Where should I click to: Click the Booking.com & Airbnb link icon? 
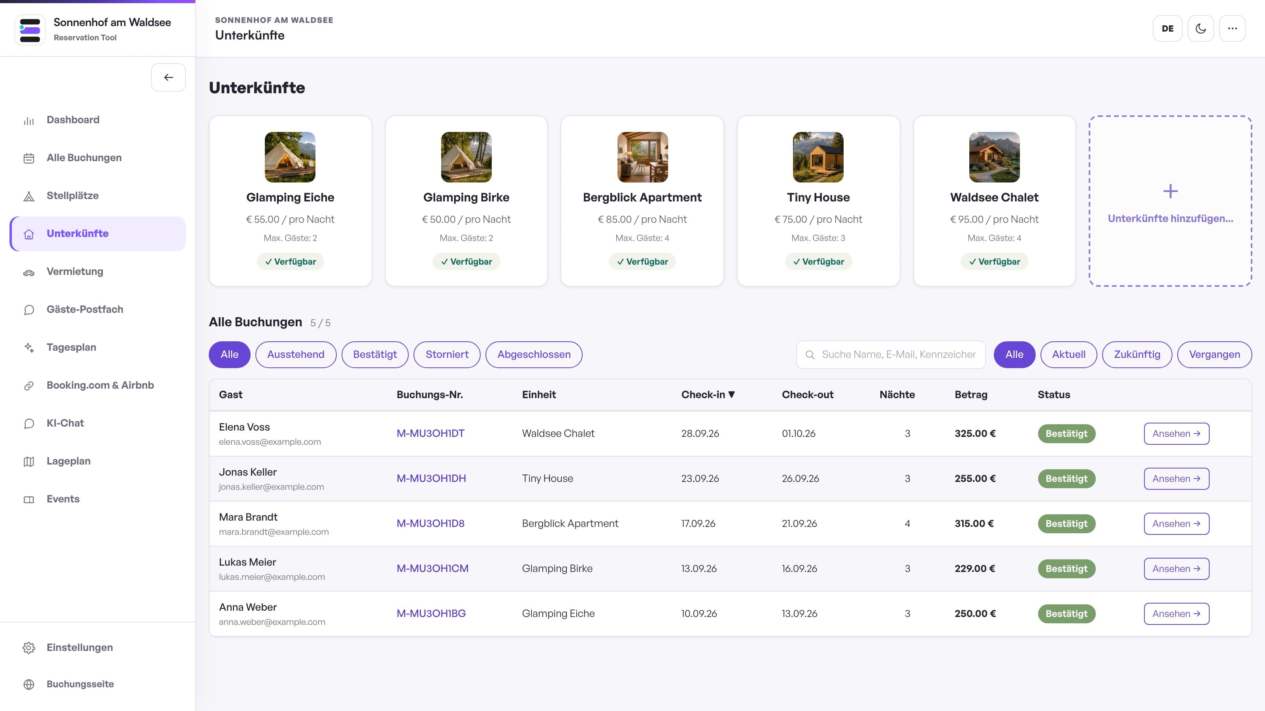pyautogui.click(x=29, y=386)
